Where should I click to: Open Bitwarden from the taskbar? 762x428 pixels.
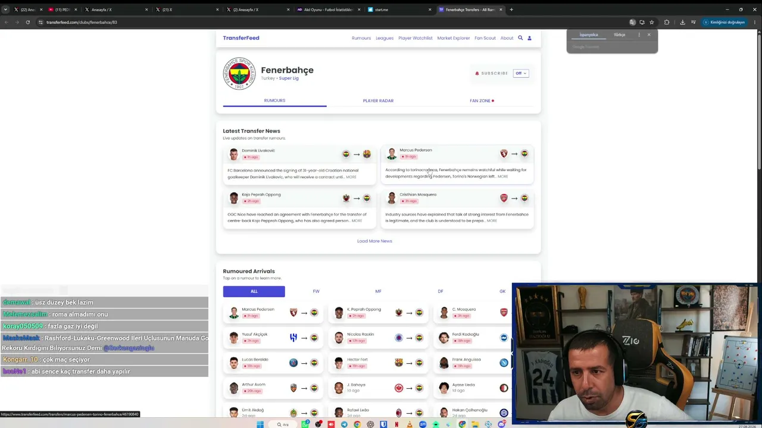383,424
